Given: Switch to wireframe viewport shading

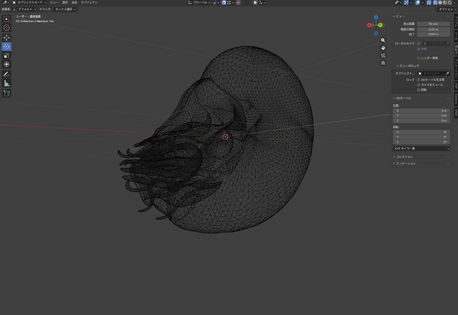Looking at the screenshot, I should point(435,2).
